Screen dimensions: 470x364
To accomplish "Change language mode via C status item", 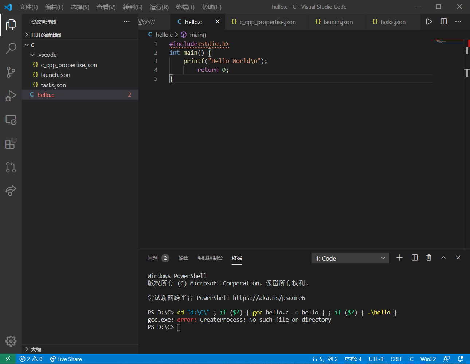I will pos(411,359).
